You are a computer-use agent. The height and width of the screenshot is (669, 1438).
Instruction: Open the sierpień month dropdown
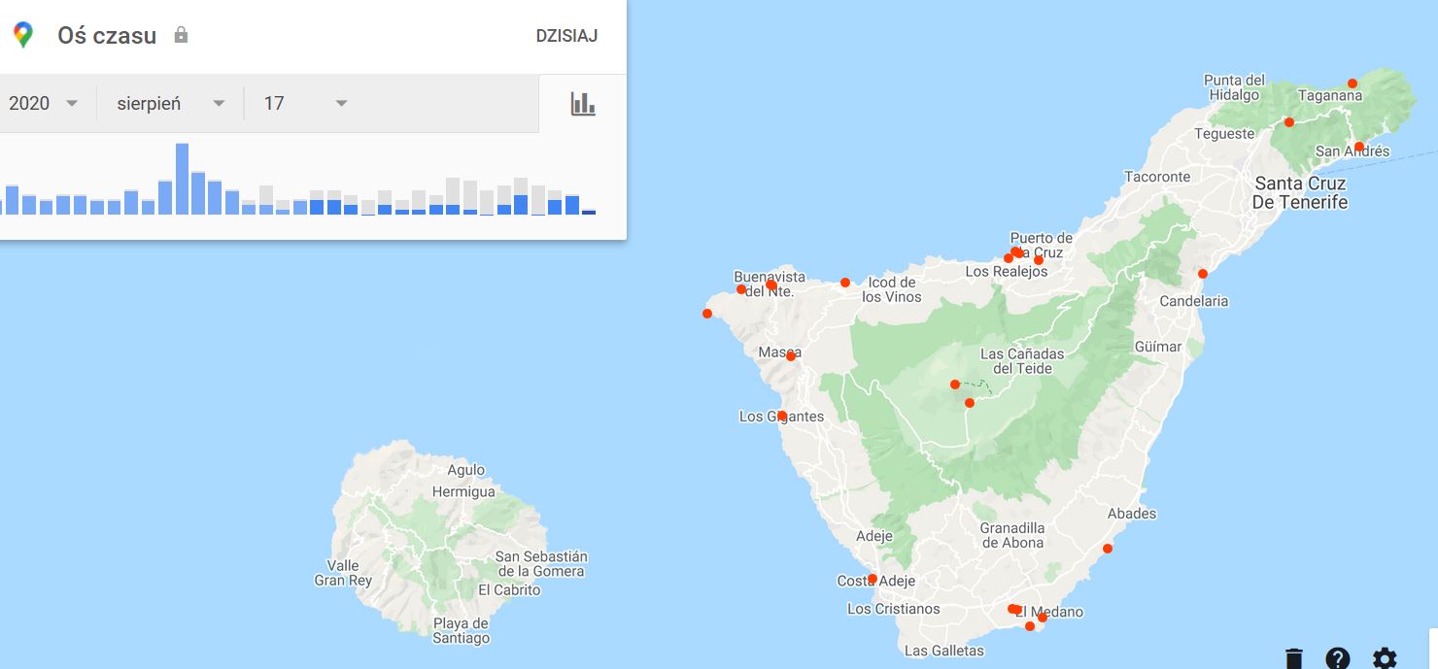171,104
